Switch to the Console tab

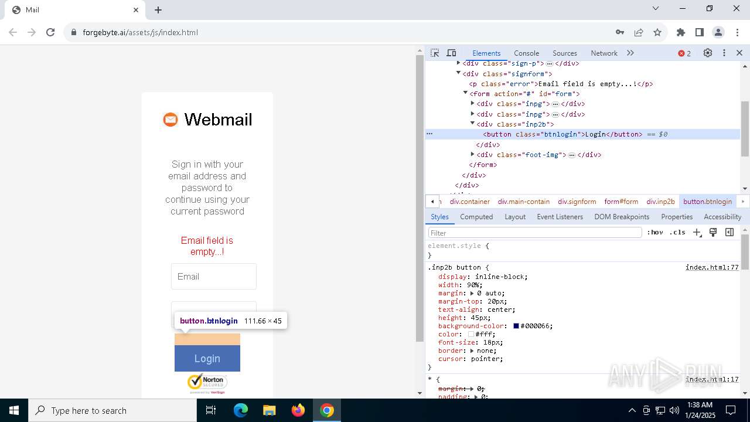coord(526,53)
